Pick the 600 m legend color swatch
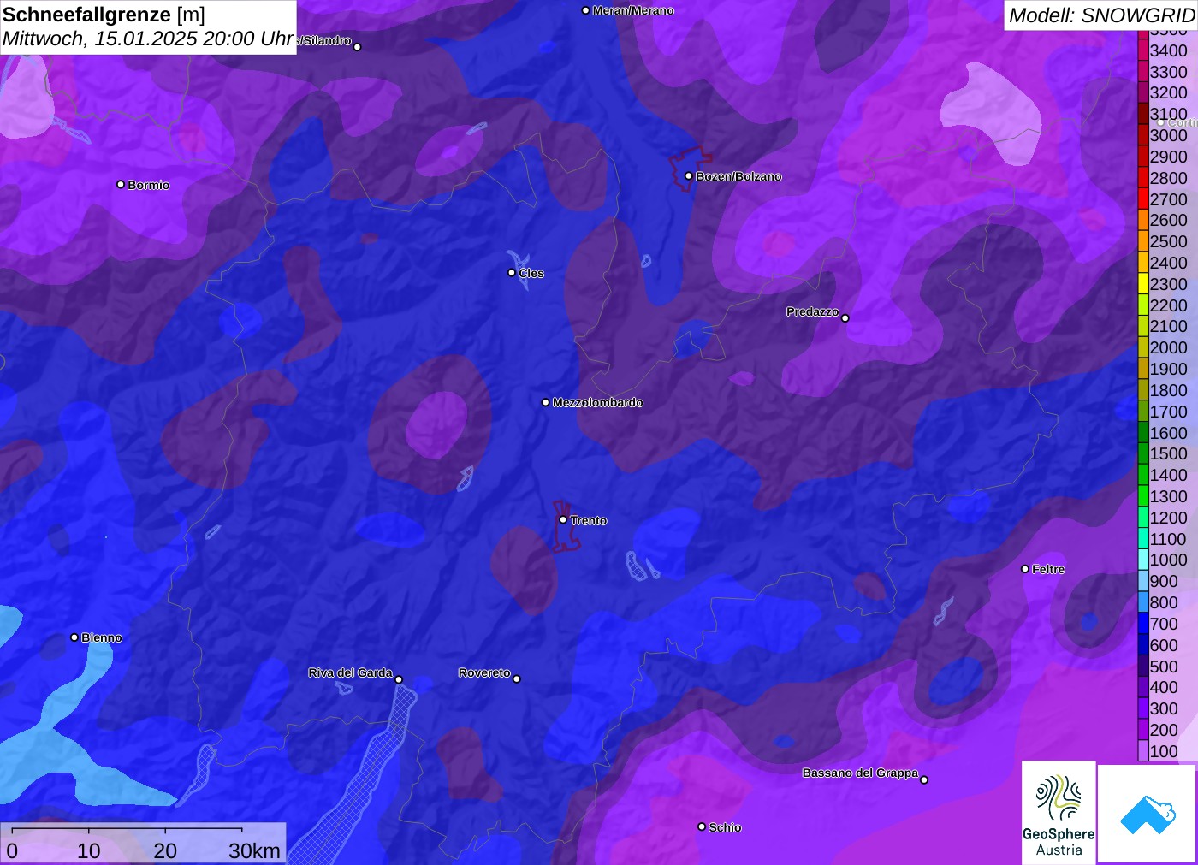 click(1142, 645)
